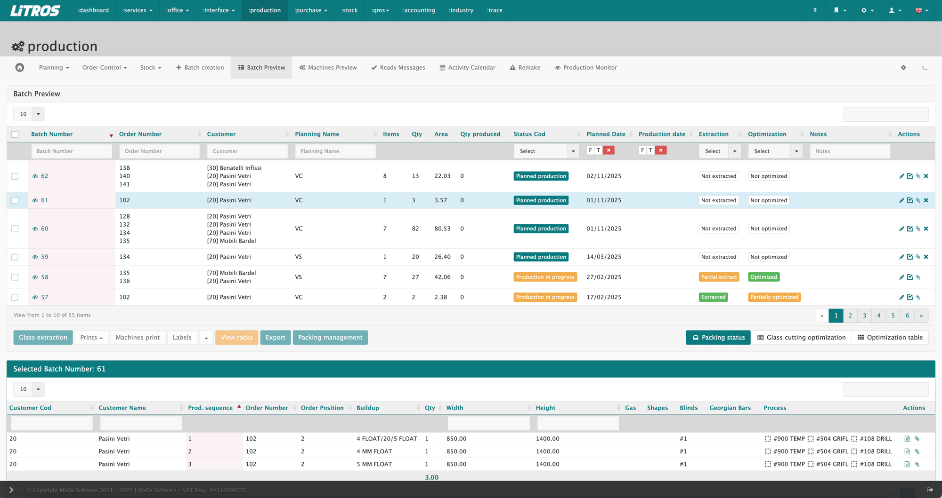This screenshot has height=498, width=942.
Task: Tick the select-all batches checkbox
Action: (15, 134)
